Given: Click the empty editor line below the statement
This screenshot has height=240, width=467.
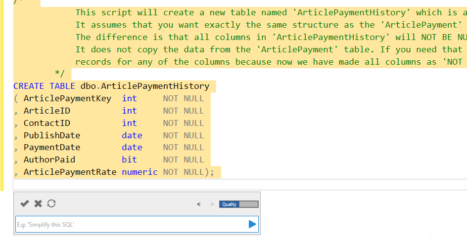Looking at the screenshot, I should tap(198, 185).
